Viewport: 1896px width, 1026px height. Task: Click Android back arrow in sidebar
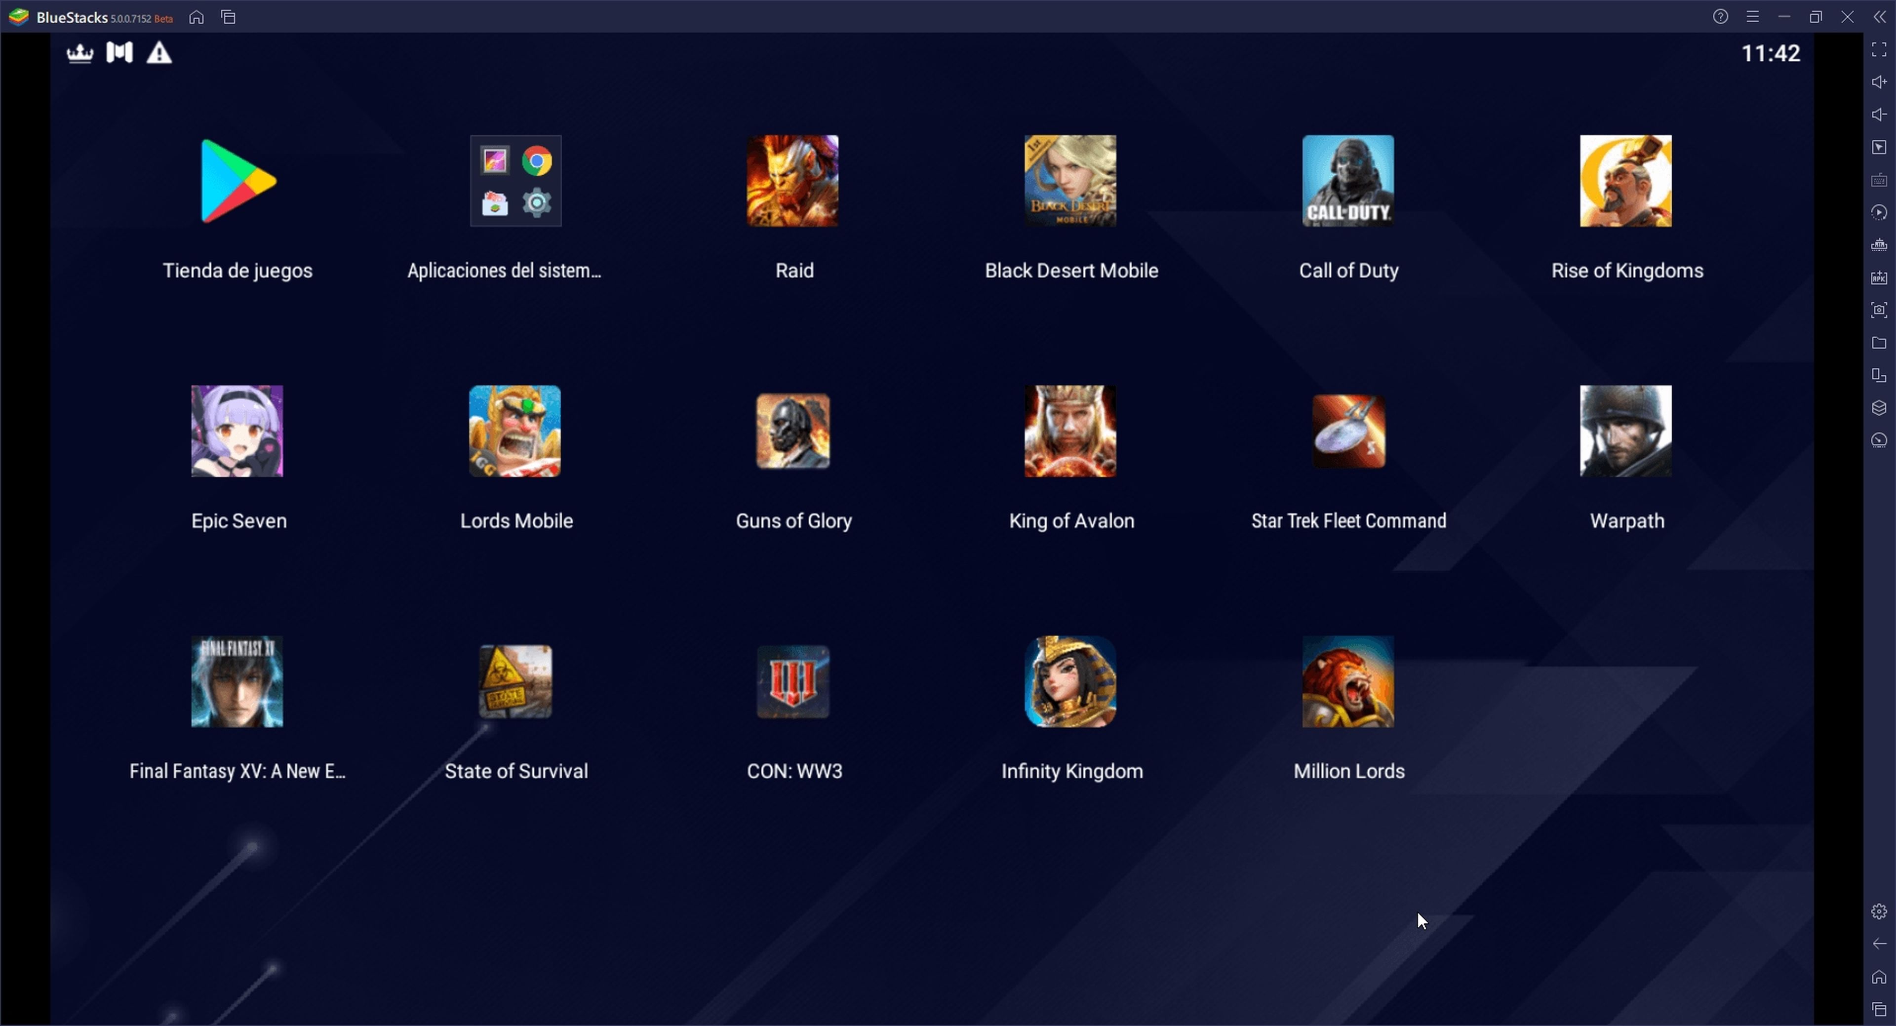coord(1879,944)
